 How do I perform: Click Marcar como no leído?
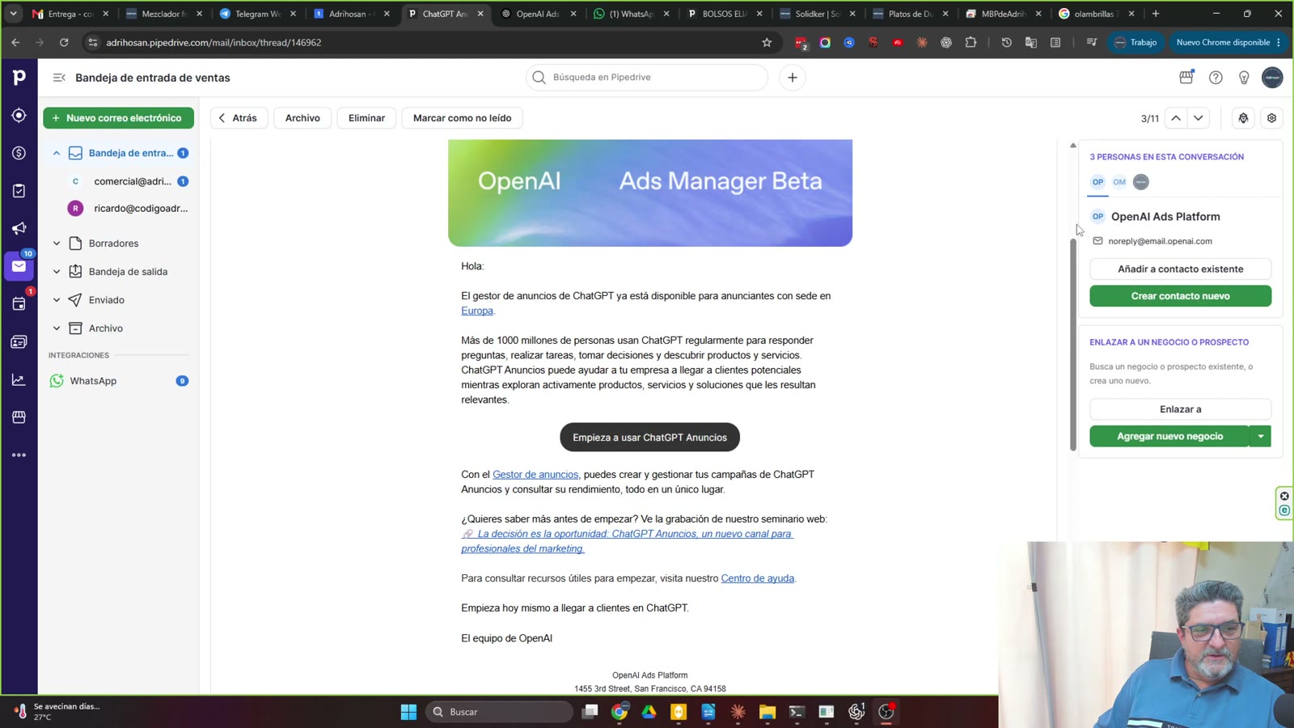[462, 118]
